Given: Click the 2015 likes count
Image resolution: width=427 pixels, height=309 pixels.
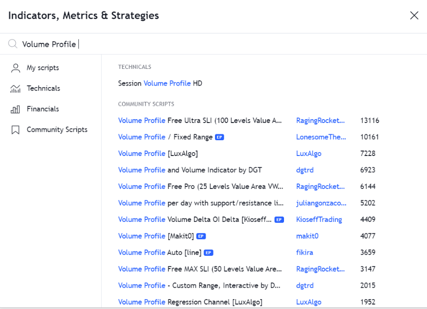Looking at the screenshot, I should pyautogui.click(x=368, y=285).
